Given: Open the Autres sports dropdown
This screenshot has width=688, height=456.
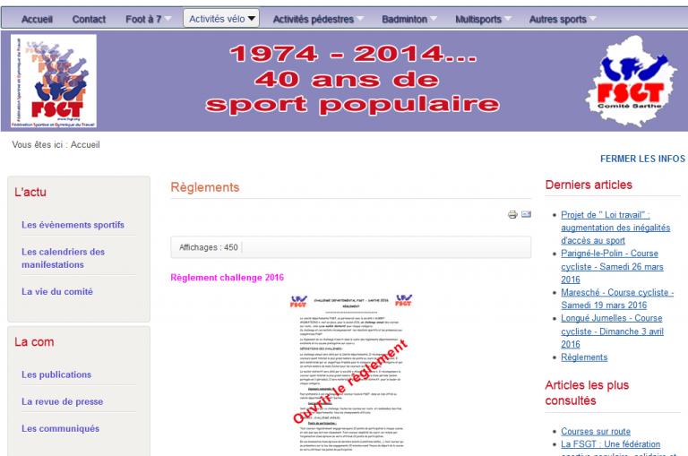Looking at the screenshot, I should 563,19.
